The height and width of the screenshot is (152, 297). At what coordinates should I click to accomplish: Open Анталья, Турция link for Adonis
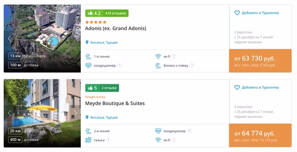pyautogui.click(x=104, y=43)
